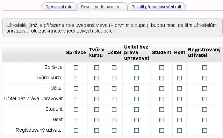Check Tvůrci kurzu row, Učitel bez práva upravovat column
Screen dimensions: 223x138
point(136,78)
